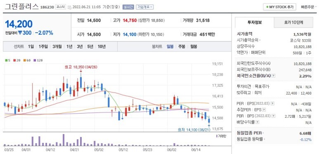This screenshot has width=319, height=154.
Task: Click the 그린플러스 stock name heading
Action: coord(21,7)
